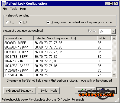This screenshot has height=103, width=120.
Task: Click the '0 values in the Set At field' note
Action: click(x=60, y=81)
